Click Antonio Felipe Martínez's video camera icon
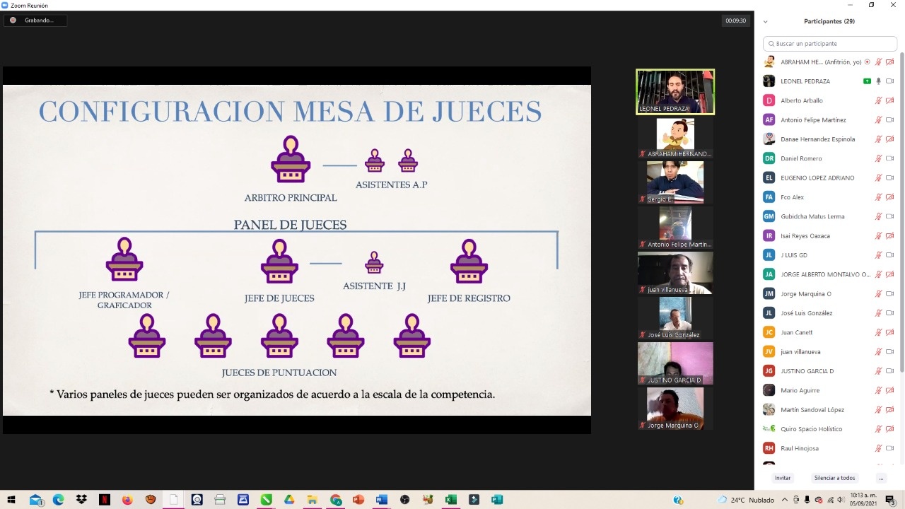This screenshot has height=509, width=905. [x=890, y=120]
